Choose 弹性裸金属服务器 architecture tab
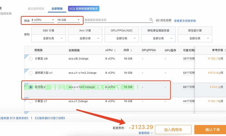 click(x=158, y=30)
